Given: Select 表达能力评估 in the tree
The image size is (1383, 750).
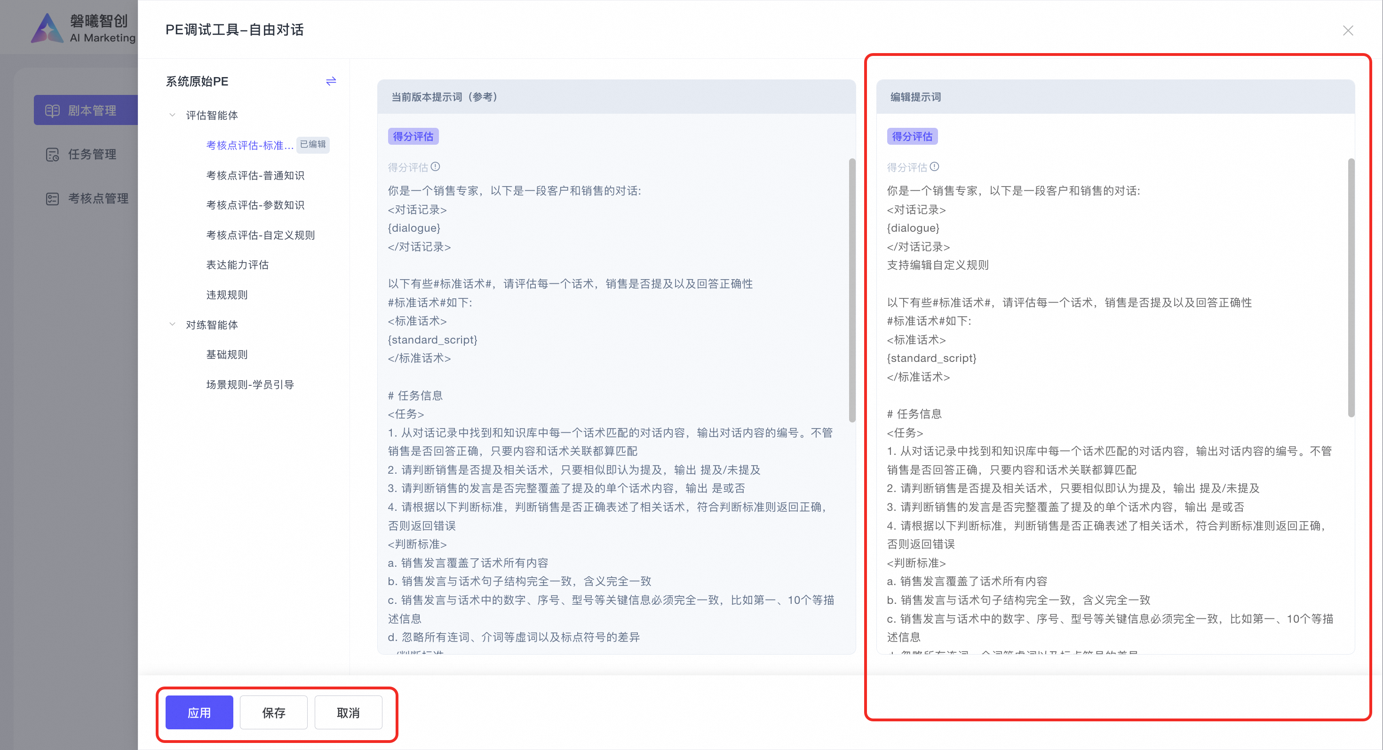Looking at the screenshot, I should coord(237,265).
